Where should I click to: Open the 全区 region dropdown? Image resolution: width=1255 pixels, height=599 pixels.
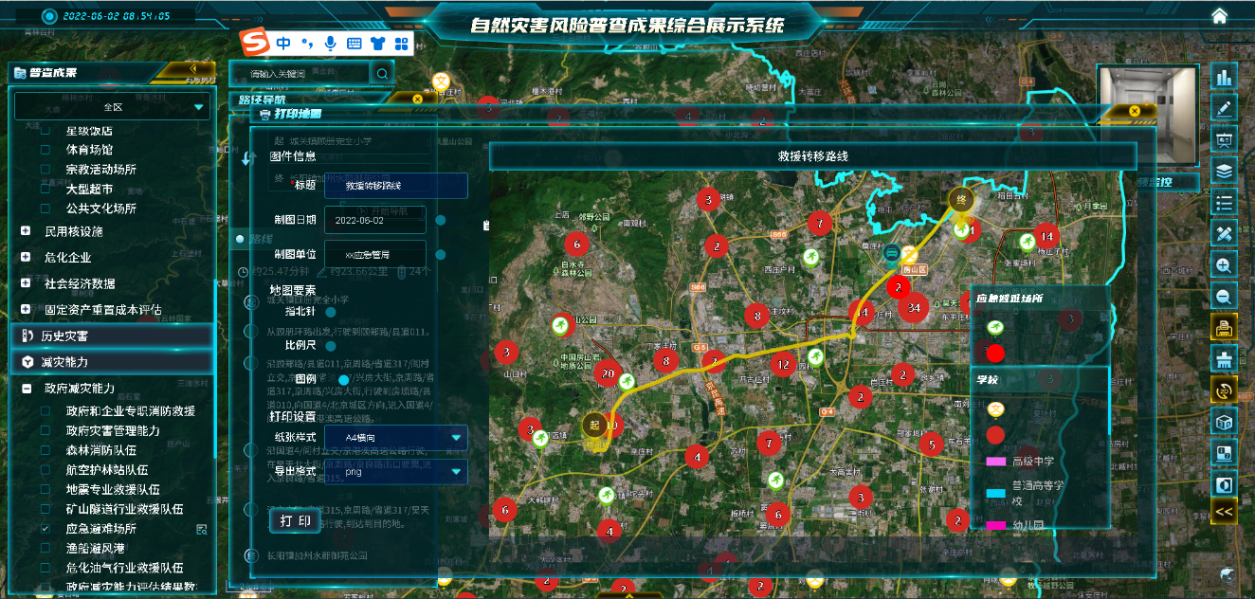(113, 107)
